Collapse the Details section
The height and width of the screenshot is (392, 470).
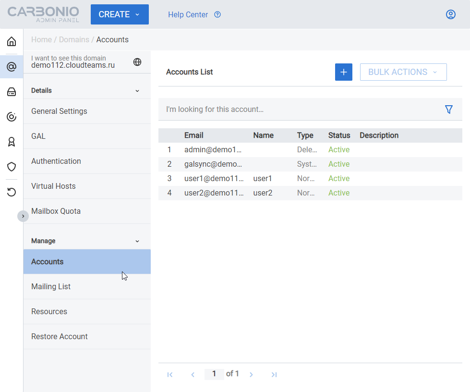(137, 91)
